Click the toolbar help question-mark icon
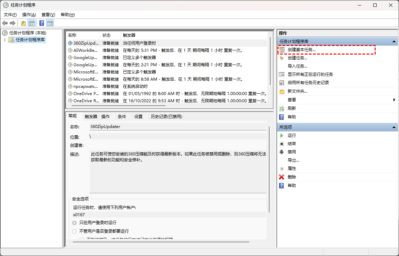 tap(42, 23)
